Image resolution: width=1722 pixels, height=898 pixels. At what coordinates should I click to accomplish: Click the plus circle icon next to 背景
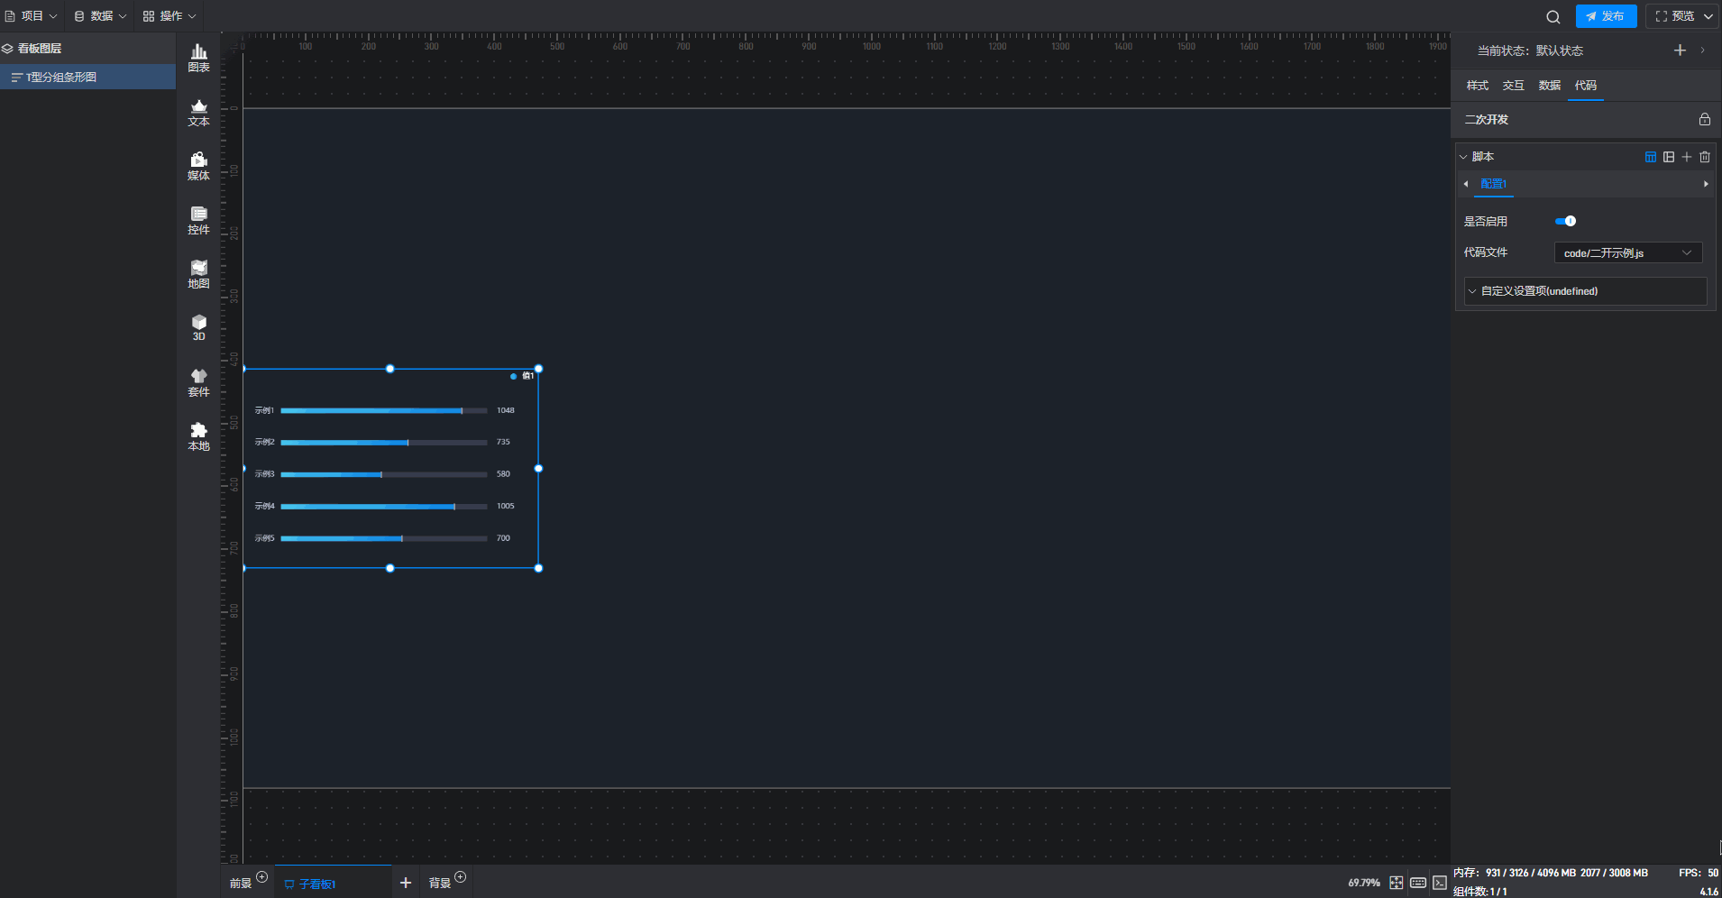point(460,877)
